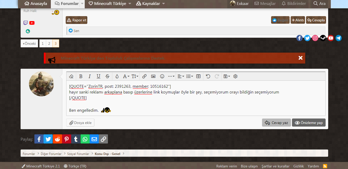Close the orange announcement banner
Viewport: 348px width, 169px height.
click(x=301, y=58)
